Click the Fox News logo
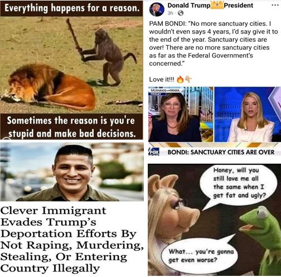Viewport: 281px width, 277px height. tap(154, 152)
